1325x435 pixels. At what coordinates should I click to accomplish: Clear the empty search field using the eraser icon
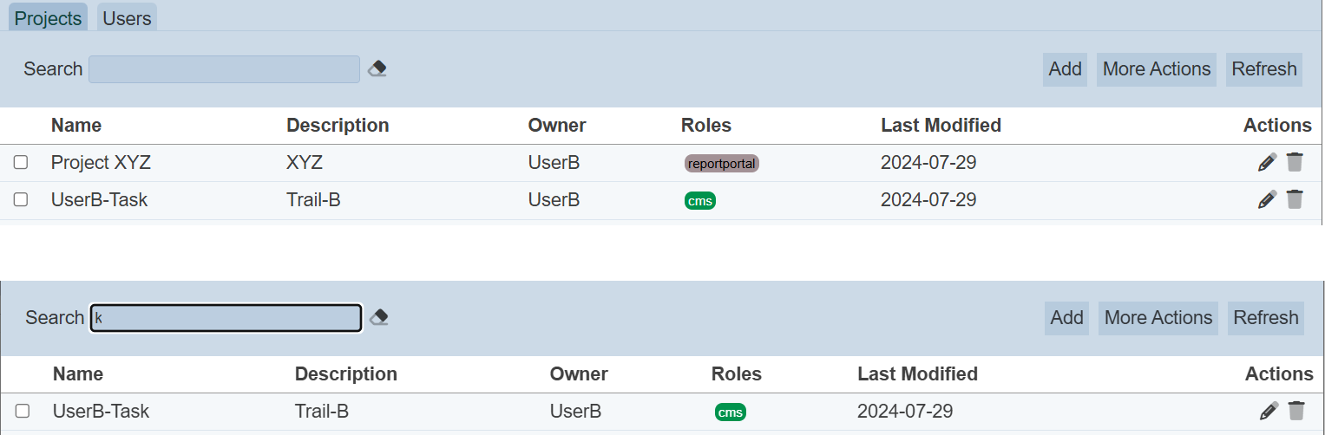click(x=377, y=69)
